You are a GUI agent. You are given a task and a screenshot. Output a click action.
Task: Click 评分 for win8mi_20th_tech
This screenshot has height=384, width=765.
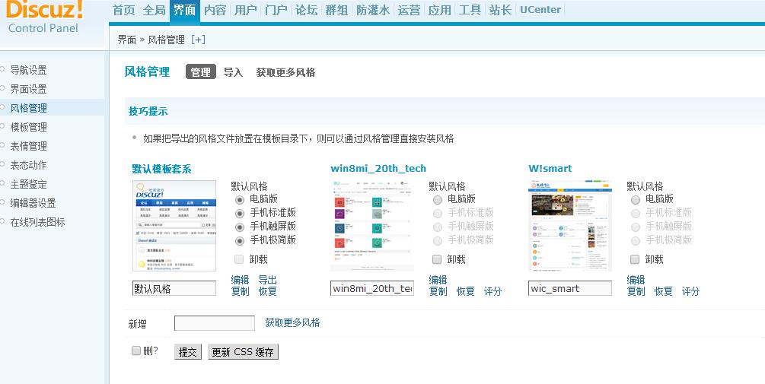492,291
